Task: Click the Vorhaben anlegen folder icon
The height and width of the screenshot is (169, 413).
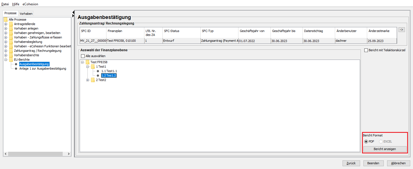Action: [x=11, y=28]
